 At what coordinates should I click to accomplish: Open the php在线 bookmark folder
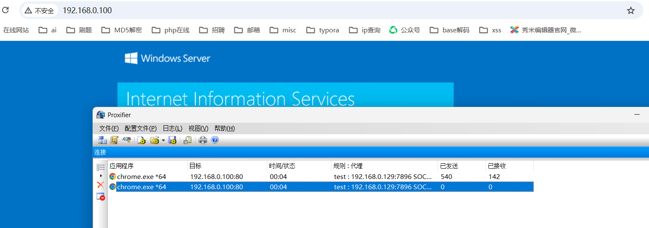pyautogui.click(x=170, y=30)
